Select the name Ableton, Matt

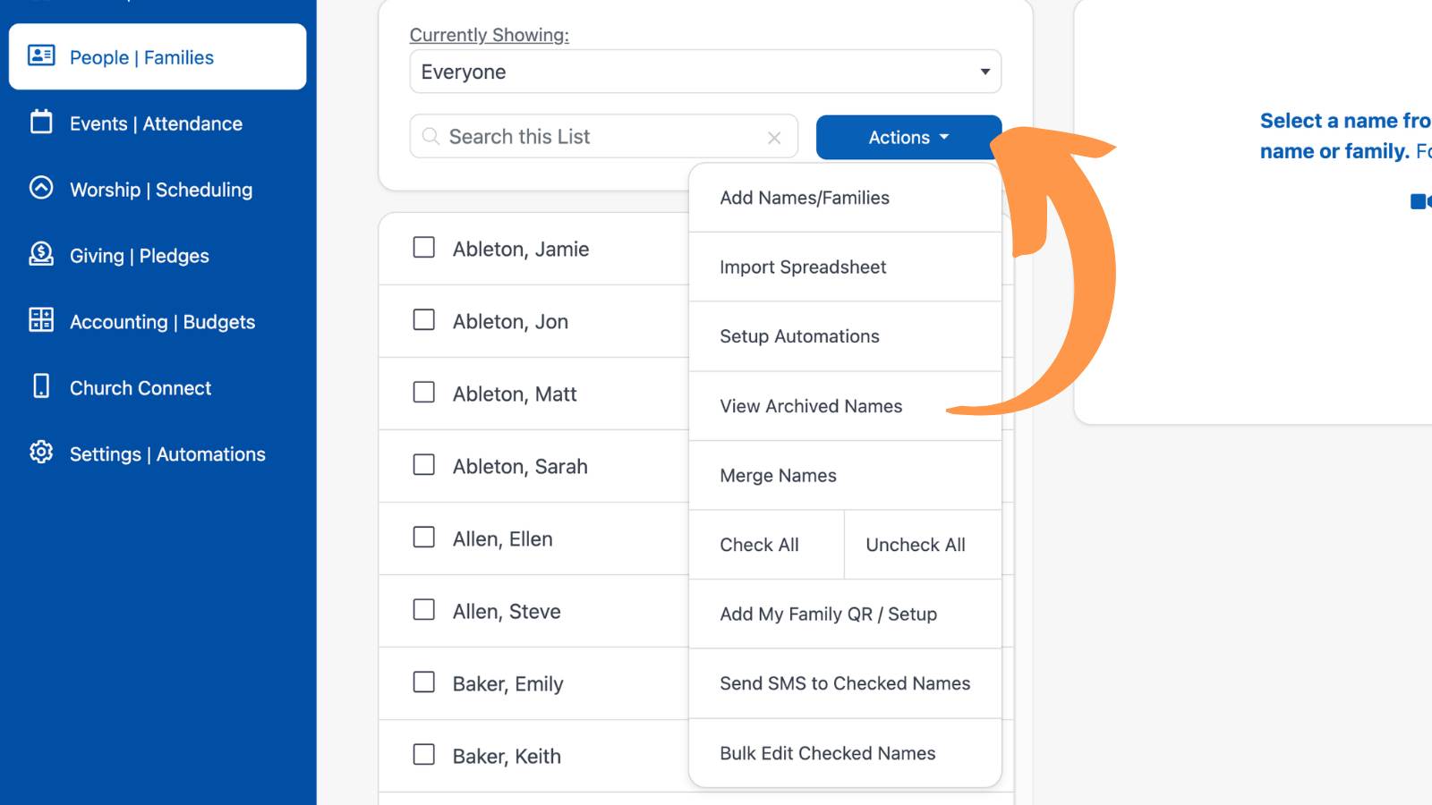(515, 394)
